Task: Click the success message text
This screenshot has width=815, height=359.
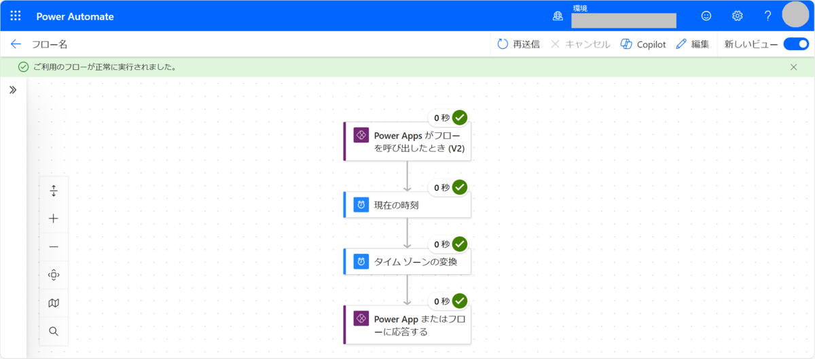Action: click(x=105, y=67)
